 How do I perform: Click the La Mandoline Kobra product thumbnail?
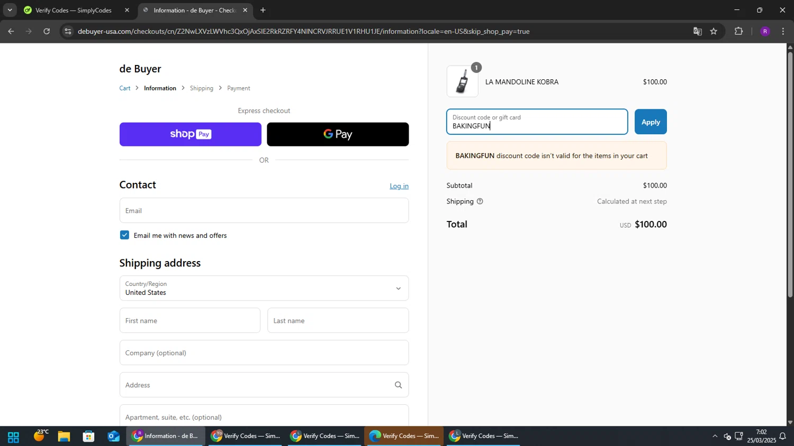(x=463, y=81)
